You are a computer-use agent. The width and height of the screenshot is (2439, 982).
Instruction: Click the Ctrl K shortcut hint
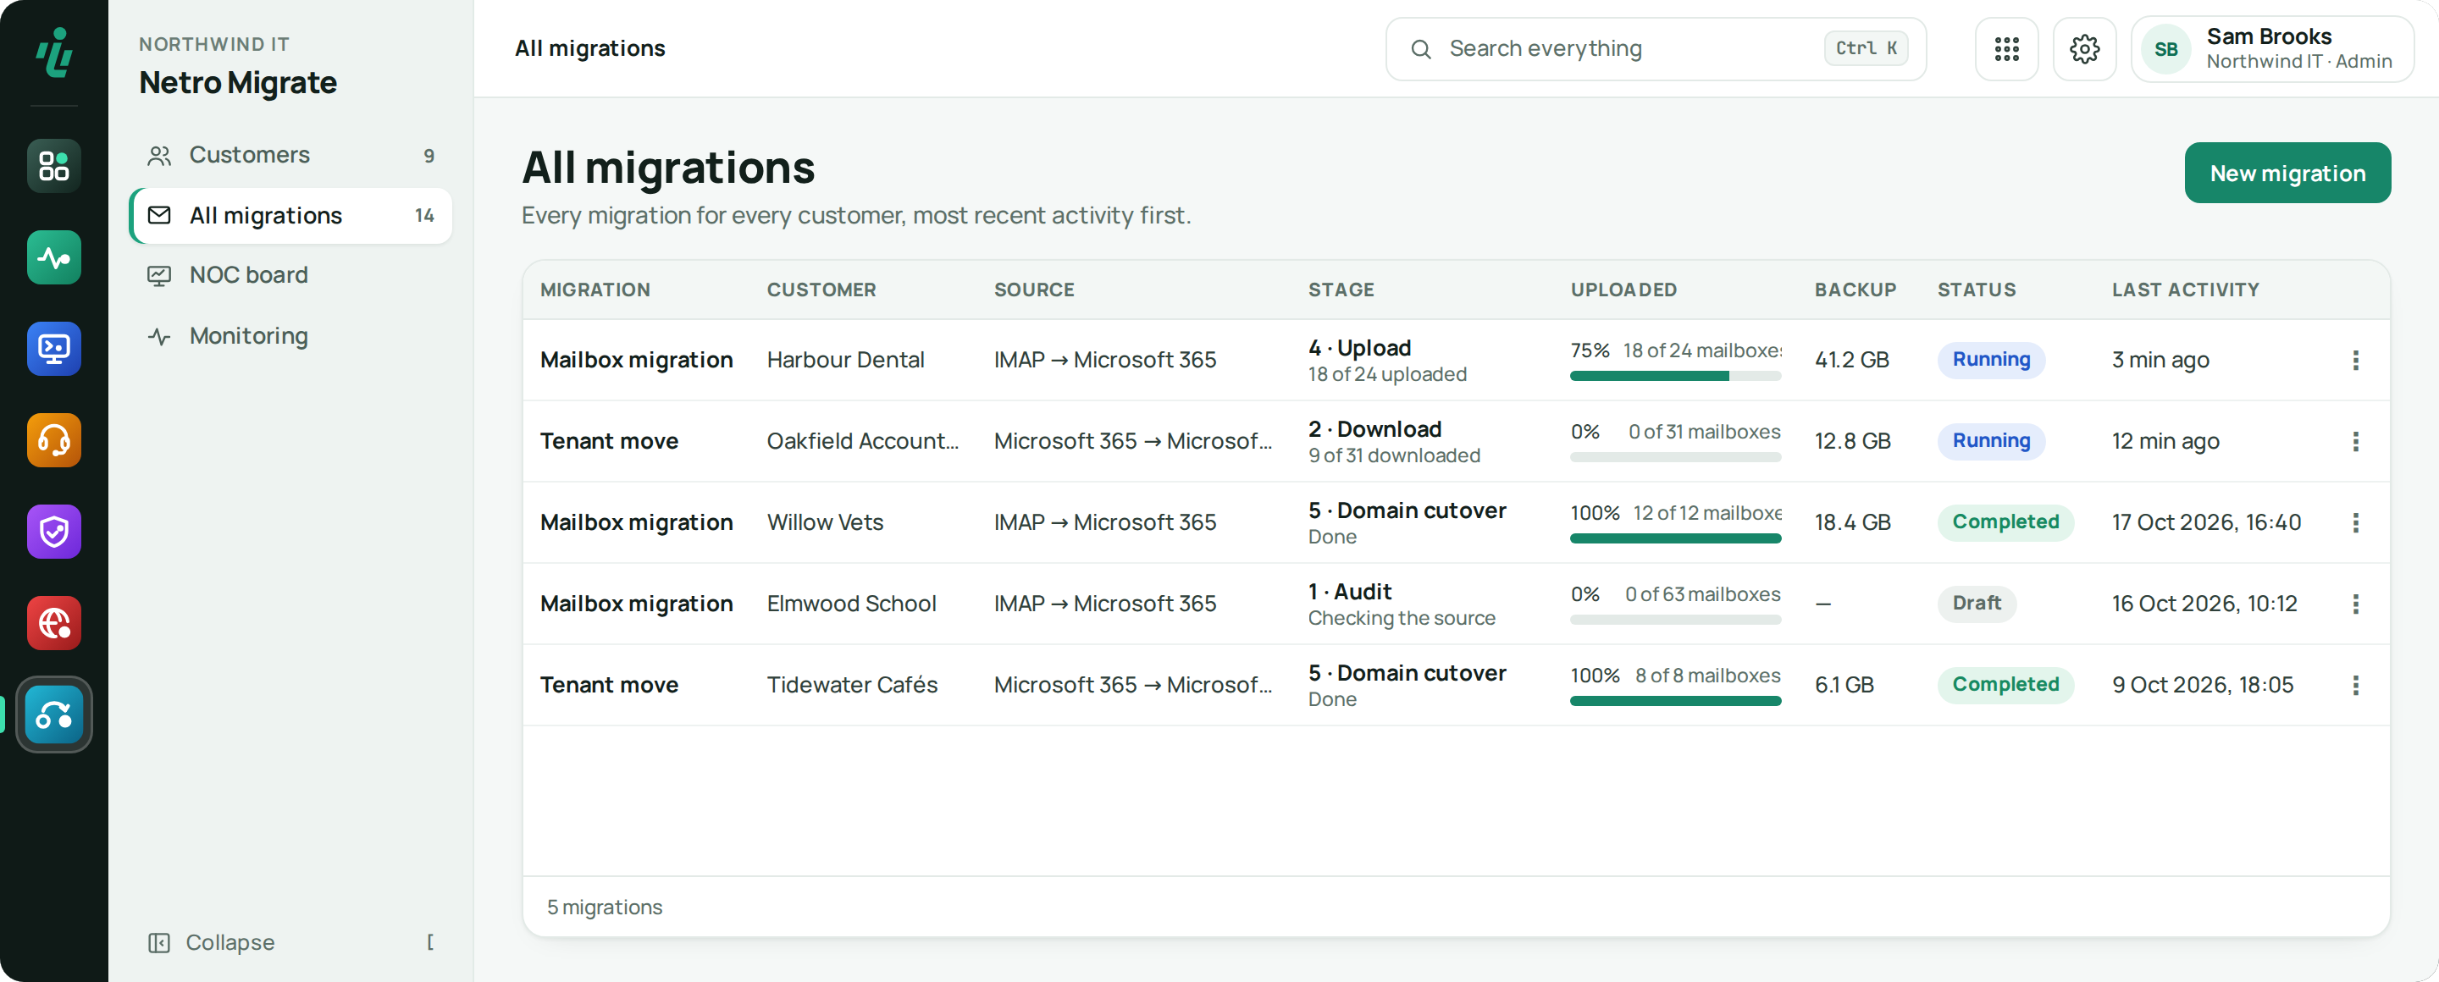(x=1865, y=49)
